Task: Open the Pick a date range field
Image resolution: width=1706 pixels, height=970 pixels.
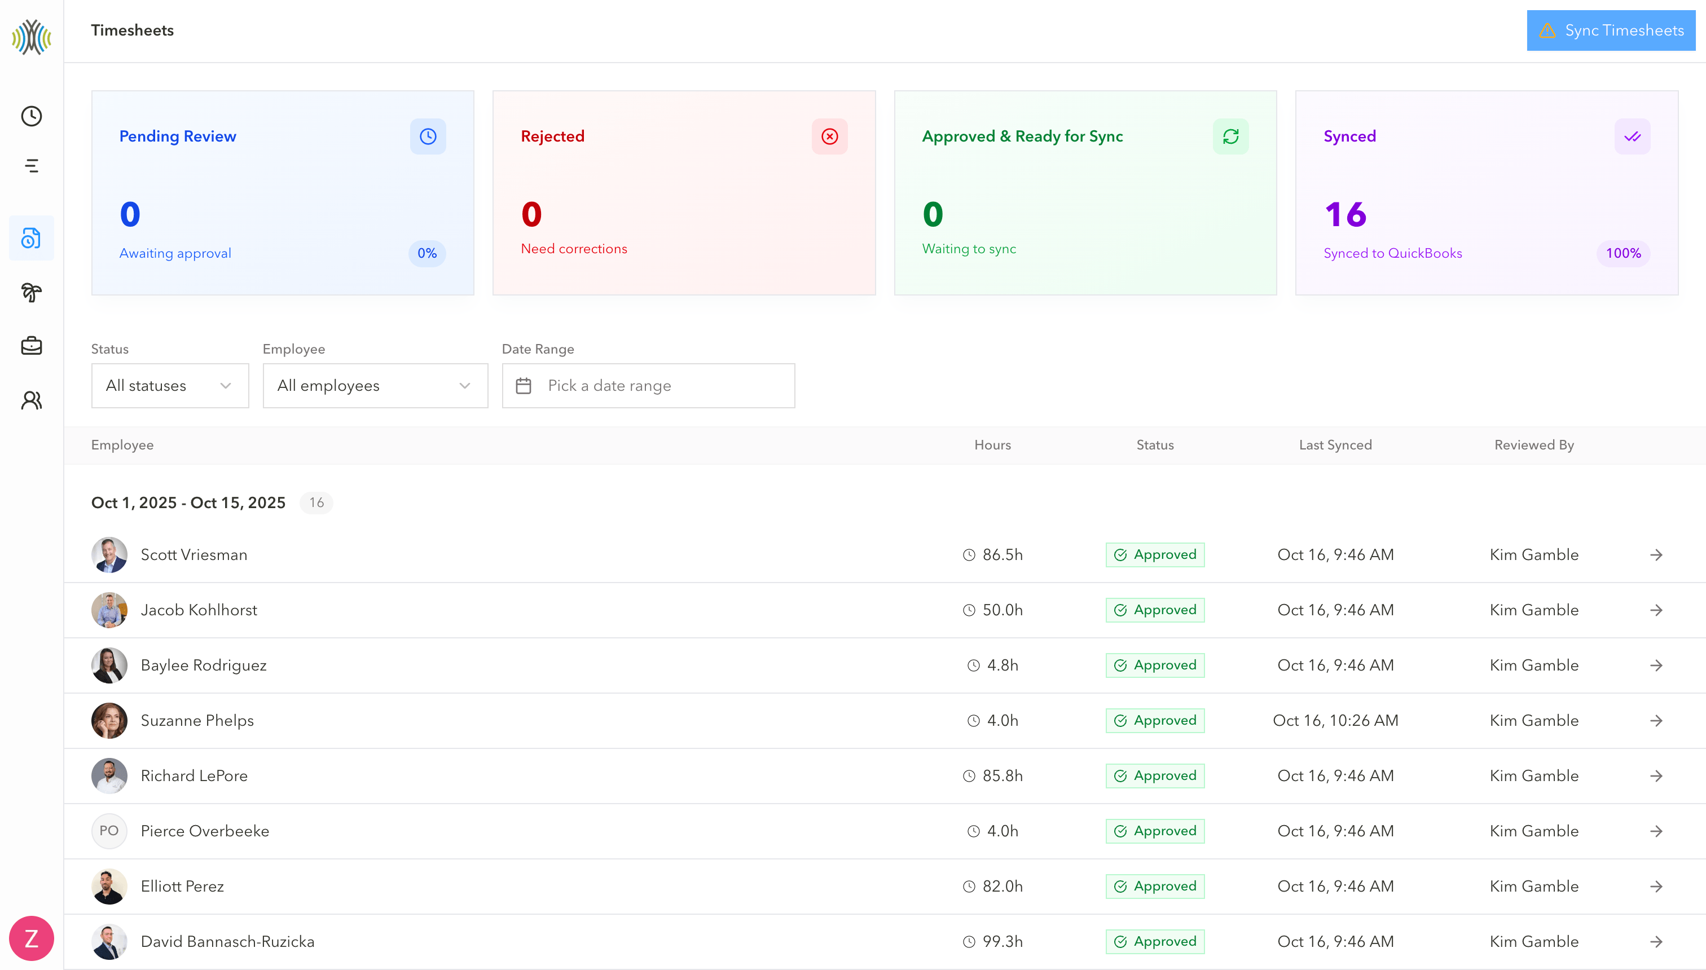Action: click(x=648, y=386)
